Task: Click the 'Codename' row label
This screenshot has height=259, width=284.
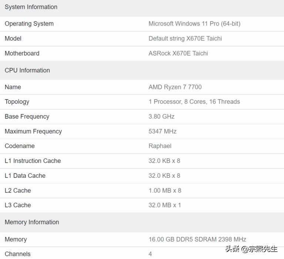Action: pos(20,146)
